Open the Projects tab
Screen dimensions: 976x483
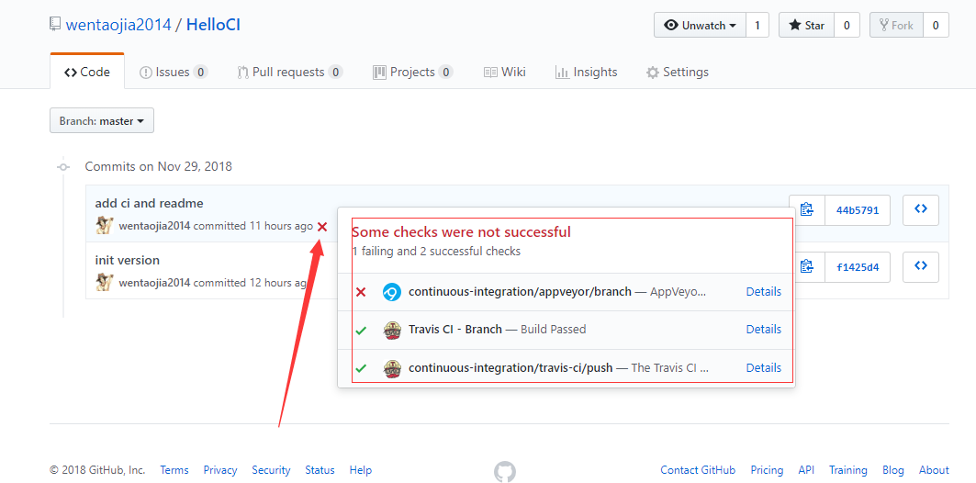[x=412, y=73]
